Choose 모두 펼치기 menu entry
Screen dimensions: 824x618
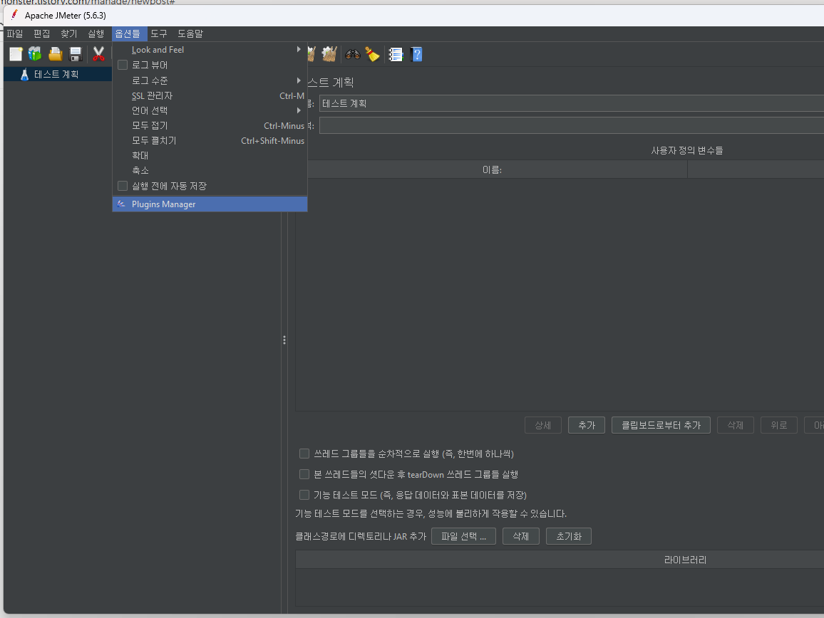pyautogui.click(x=210, y=141)
